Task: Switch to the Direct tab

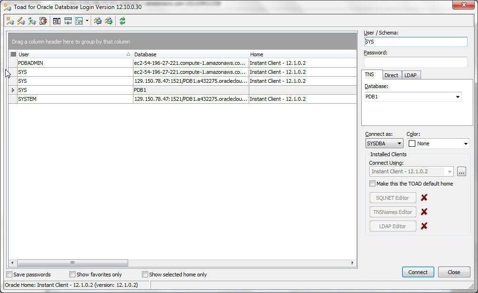Action: click(391, 75)
